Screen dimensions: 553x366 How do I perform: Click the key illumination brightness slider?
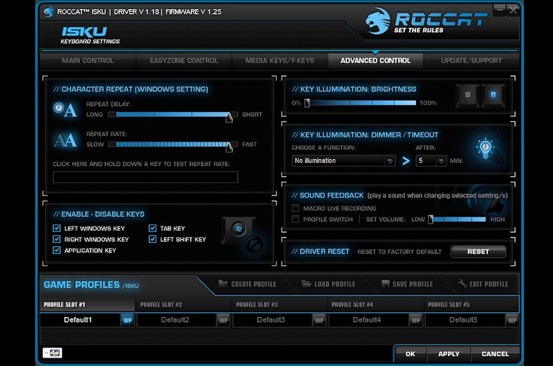click(x=361, y=103)
